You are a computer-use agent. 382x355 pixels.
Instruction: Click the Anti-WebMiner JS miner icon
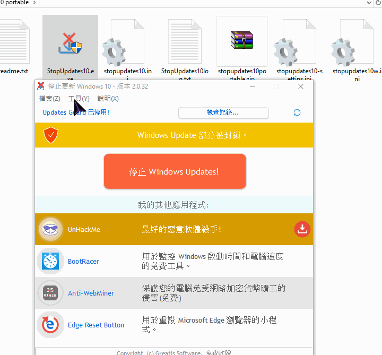point(50,293)
